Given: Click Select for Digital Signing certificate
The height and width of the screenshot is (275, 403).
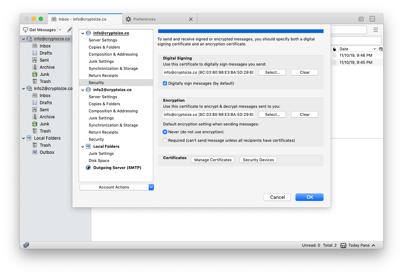Looking at the screenshot, I should (x=272, y=72).
